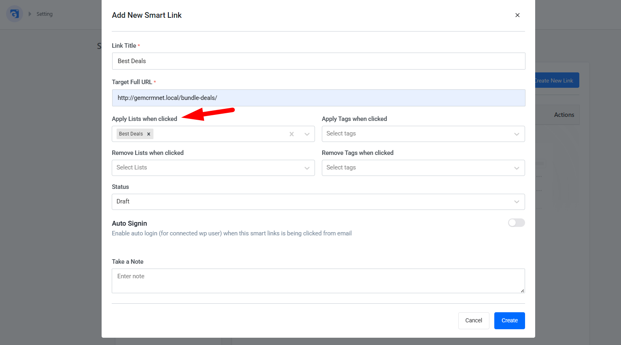Remove the Best Deals list chip
Screen dimensions: 621x345
(x=149, y=134)
